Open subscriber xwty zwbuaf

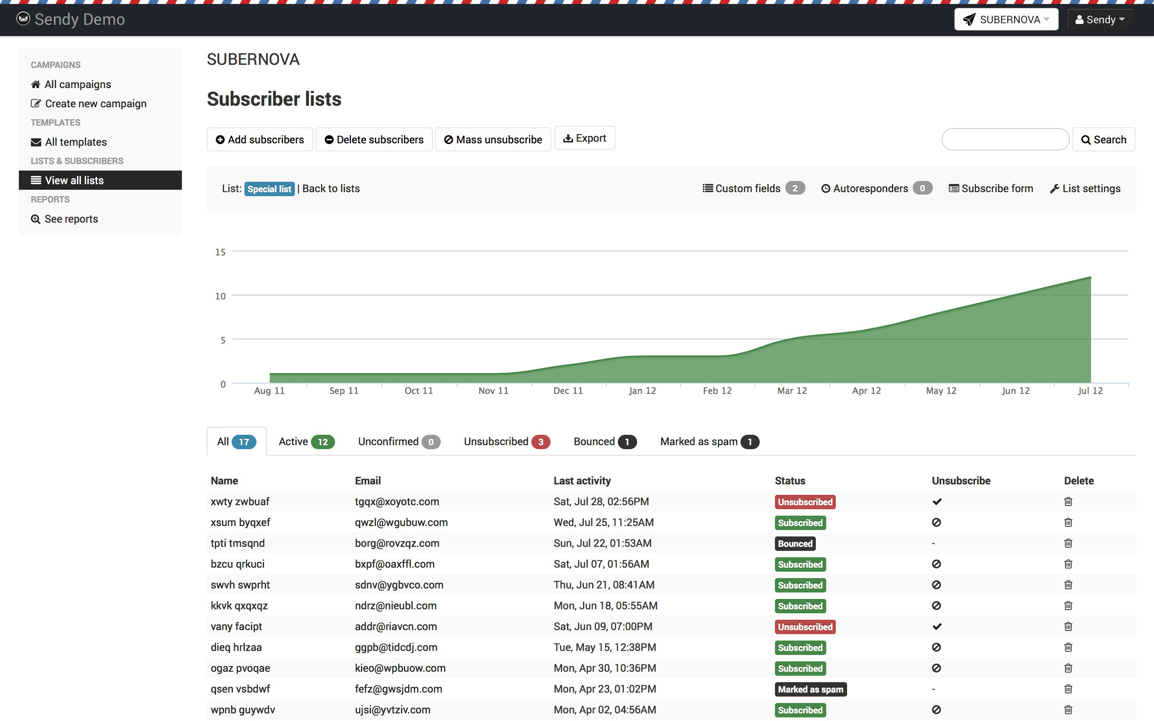(240, 502)
